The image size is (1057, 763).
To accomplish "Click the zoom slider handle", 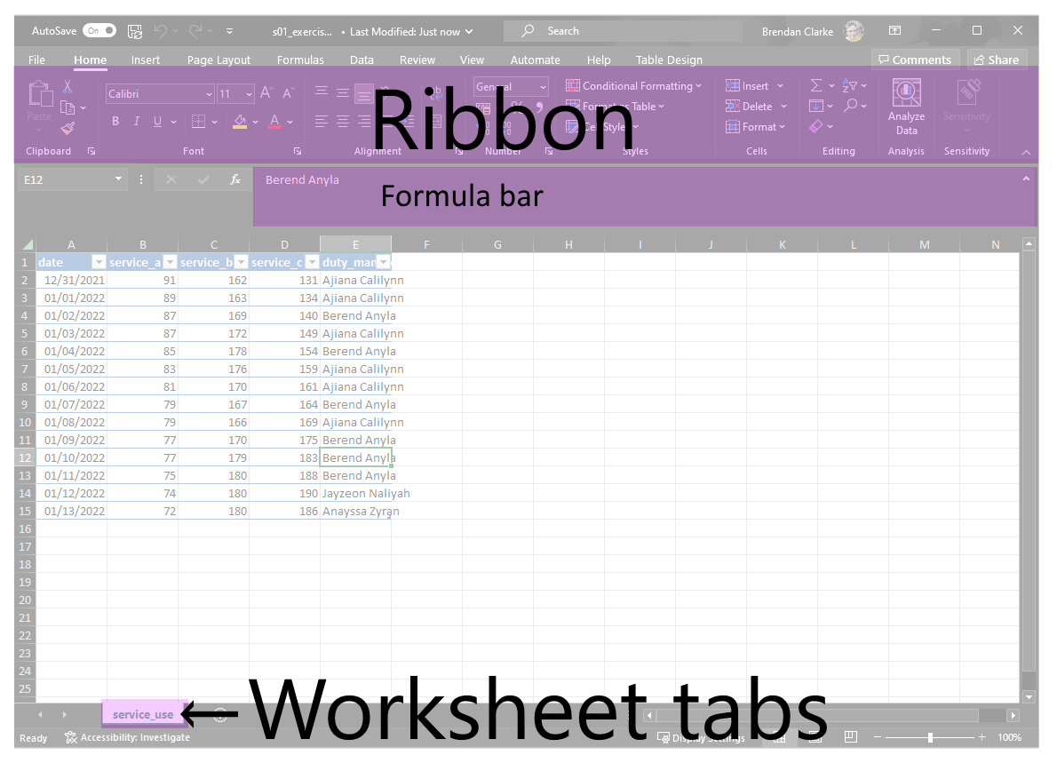I will [930, 737].
